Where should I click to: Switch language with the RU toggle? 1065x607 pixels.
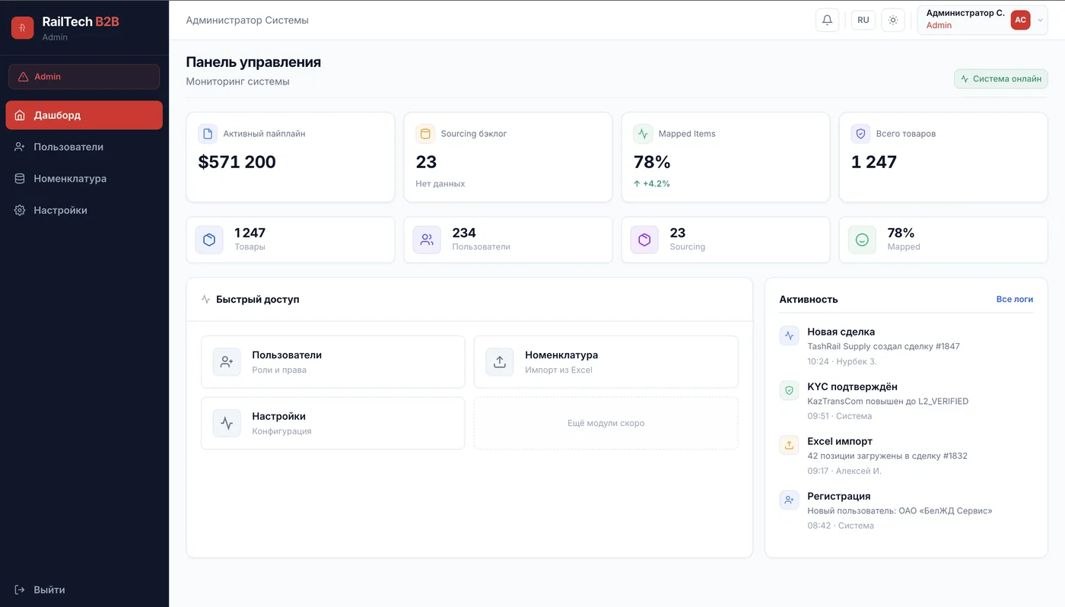pos(863,20)
